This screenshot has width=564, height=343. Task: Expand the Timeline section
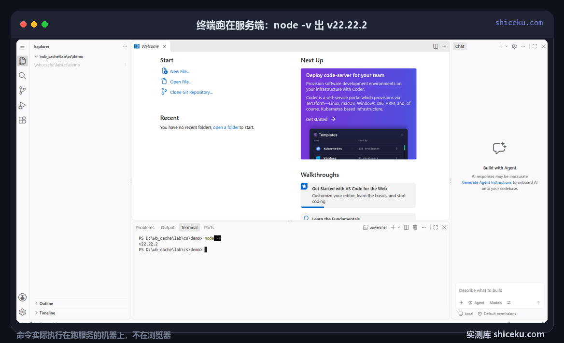coord(47,313)
